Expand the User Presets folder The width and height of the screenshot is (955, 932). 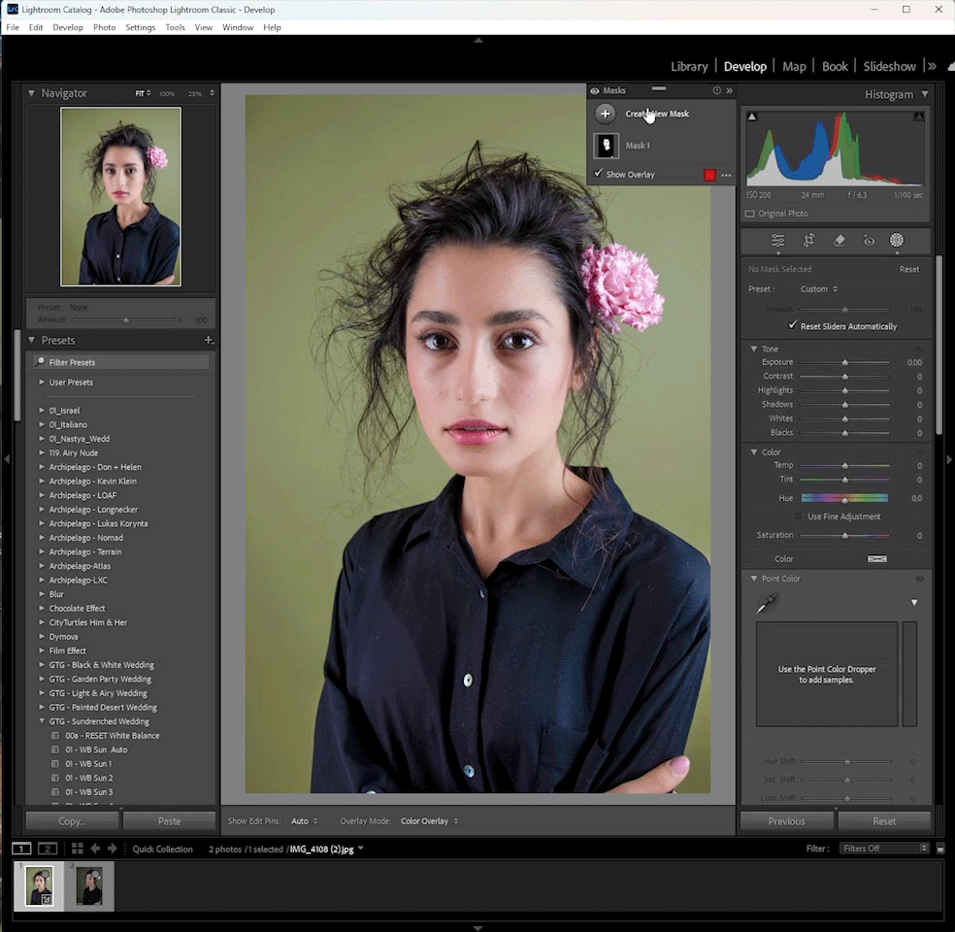(42, 382)
